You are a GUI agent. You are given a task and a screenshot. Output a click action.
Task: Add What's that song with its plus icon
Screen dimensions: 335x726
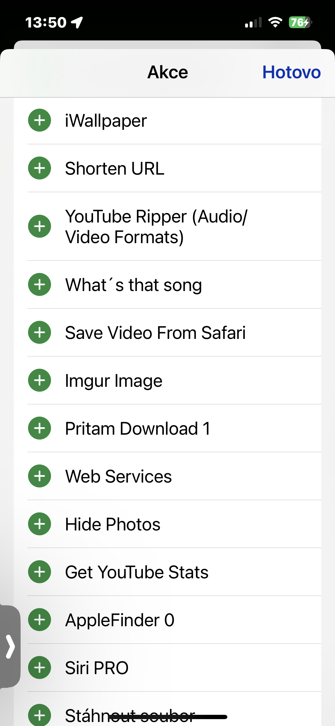[40, 285]
